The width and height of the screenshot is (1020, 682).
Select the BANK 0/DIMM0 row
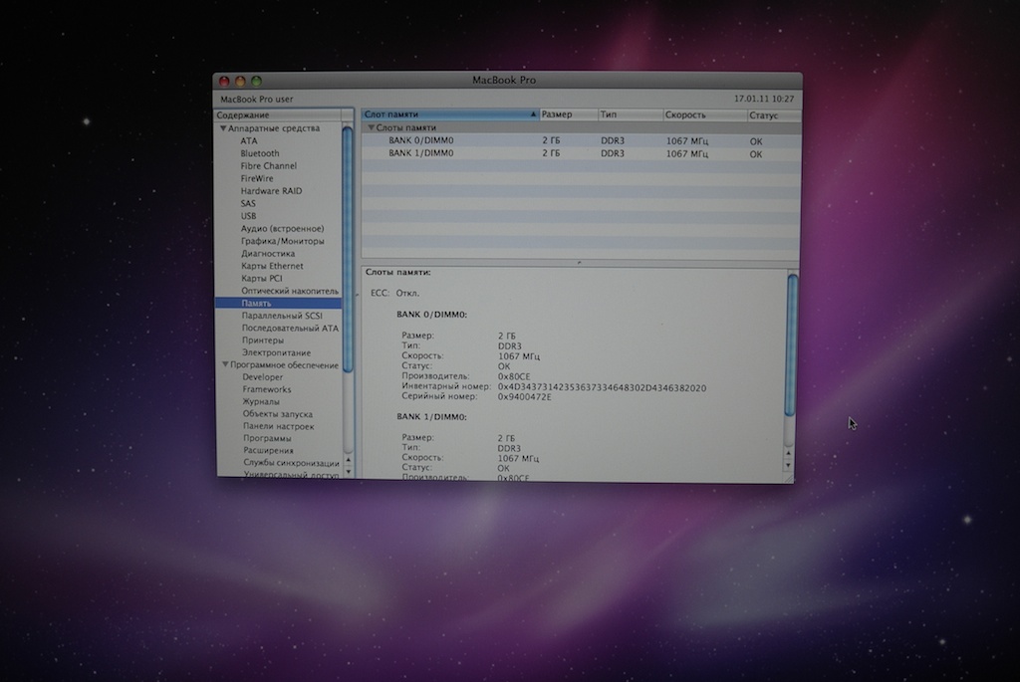(x=420, y=141)
